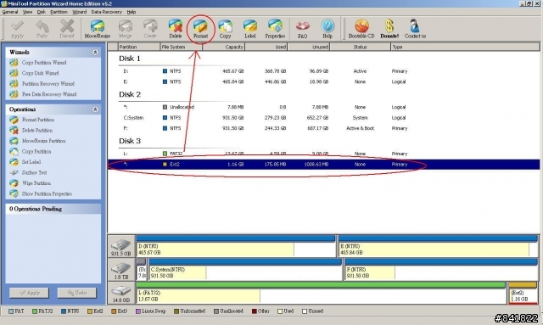Click C:System(NTFS) block in disk map
The image size is (543, 325).
[245, 270]
